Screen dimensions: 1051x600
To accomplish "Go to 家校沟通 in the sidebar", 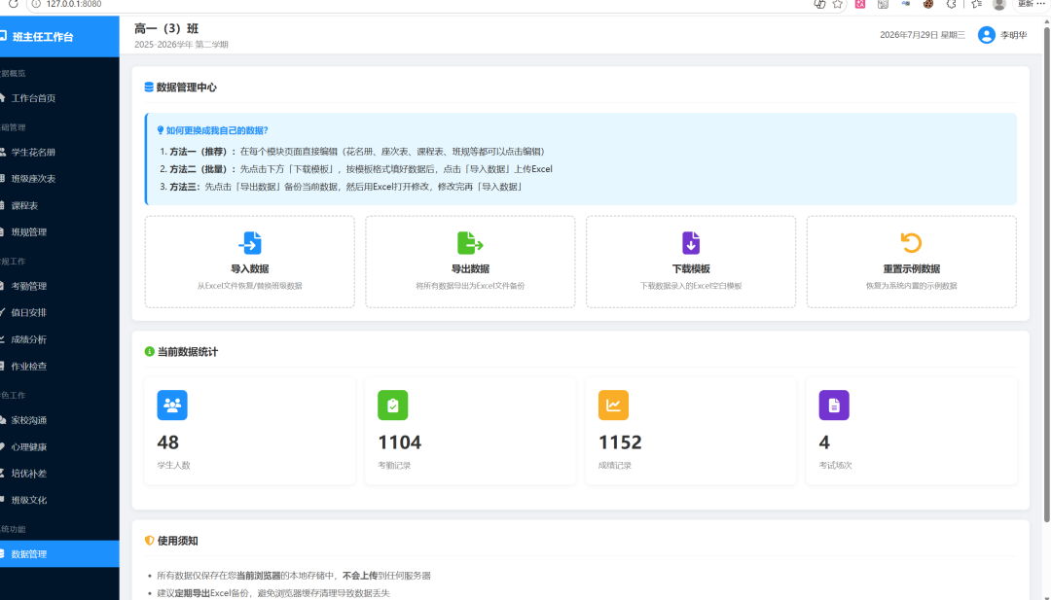I will point(59,420).
